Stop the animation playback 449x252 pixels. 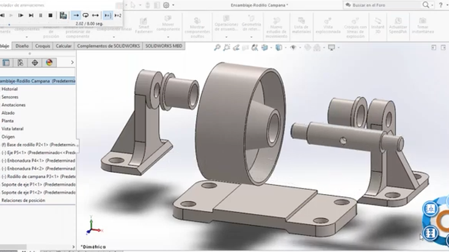50,15
